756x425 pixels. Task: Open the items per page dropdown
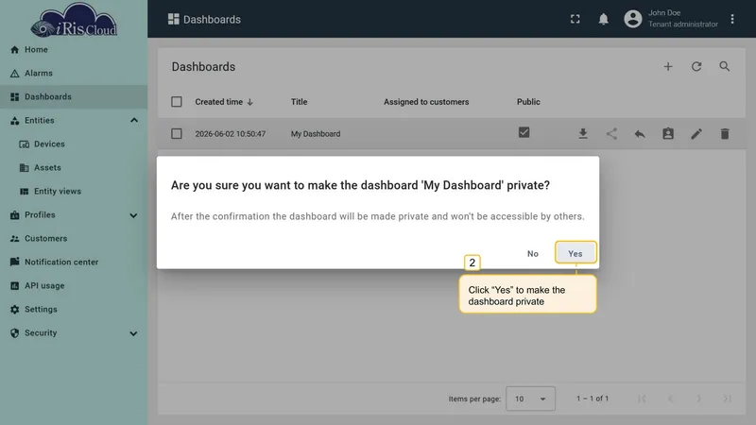[530, 399]
